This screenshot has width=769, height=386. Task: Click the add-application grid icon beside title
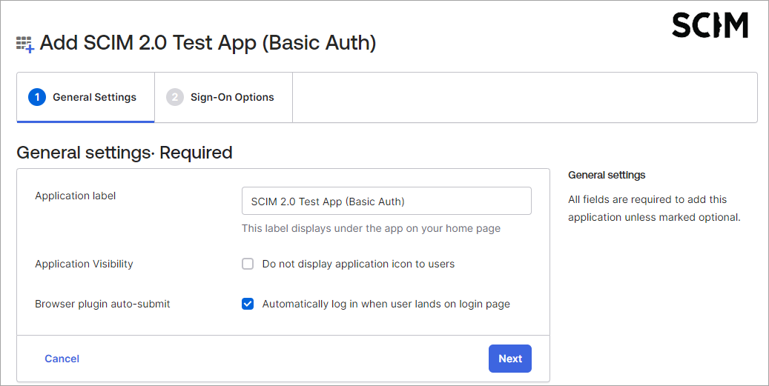click(25, 44)
